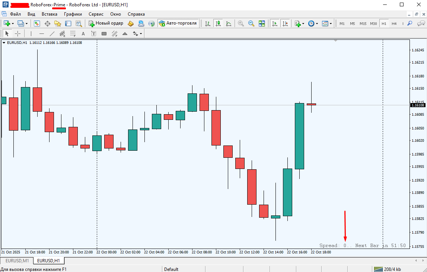Select the Crosshair tool
Viewport: 427px width, 272px height.
click(17, 33)
